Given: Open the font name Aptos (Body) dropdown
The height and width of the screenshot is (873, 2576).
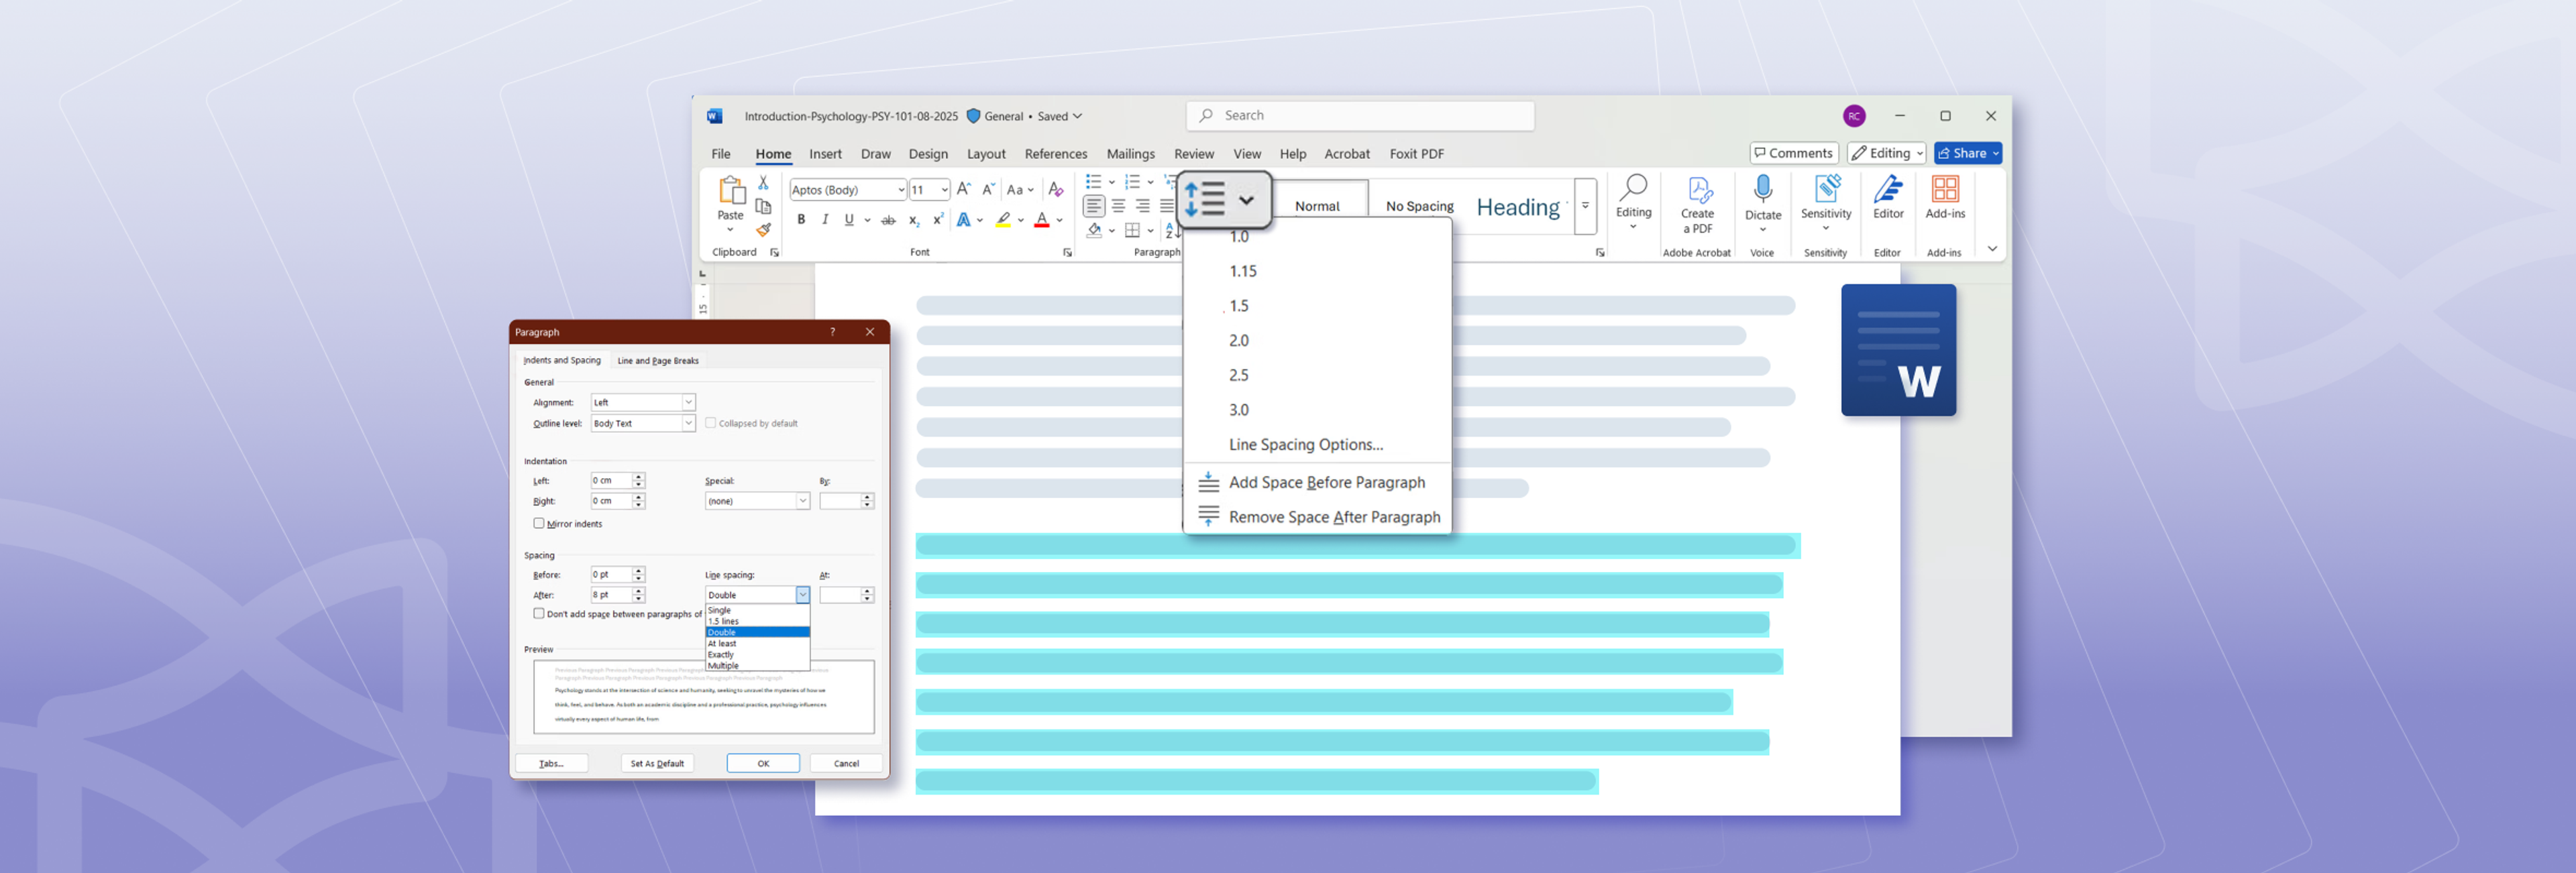Looking at the screenshot, I should 900,190.
